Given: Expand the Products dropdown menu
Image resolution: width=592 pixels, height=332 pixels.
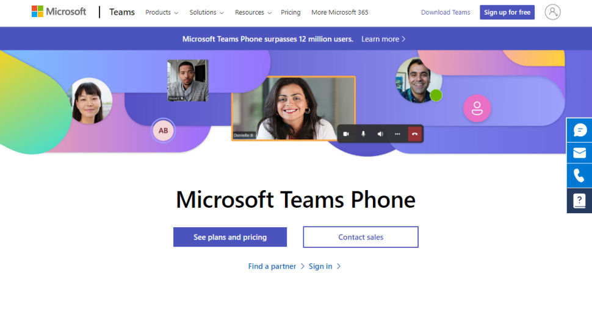Looking at the screenshot, I should coord(162,12).
